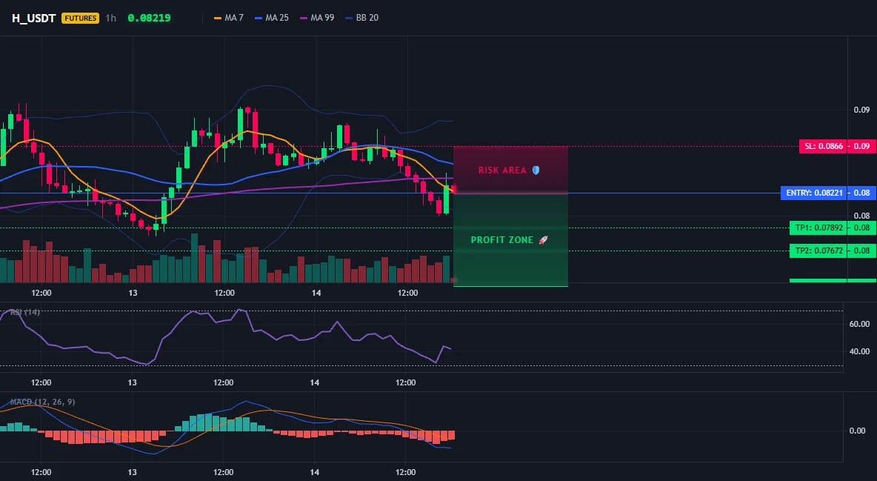Toggle the BB 20 legend entry
The width and height of the screenshot is (877, 481).
click(362, 18)
